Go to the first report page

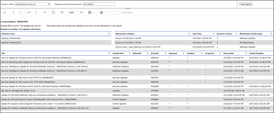coord(4,13)
